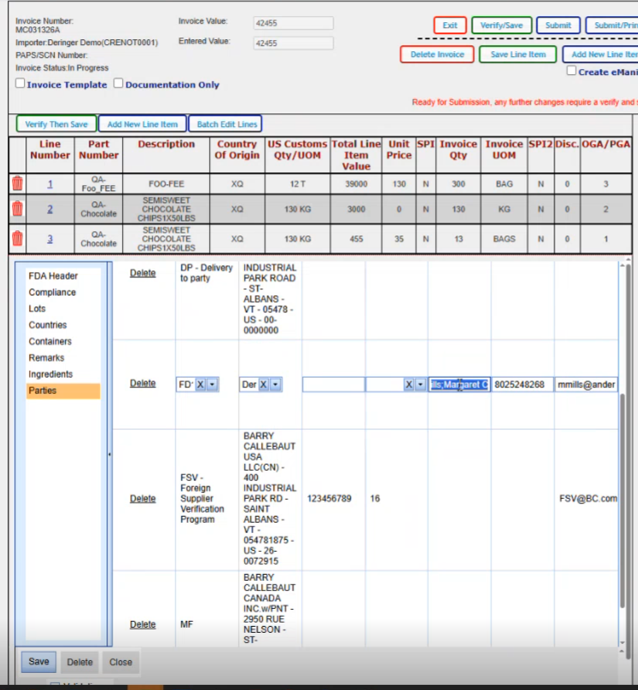Click the Verify/Save button
This screenshot has width=638, height=690.
[502, 26]
